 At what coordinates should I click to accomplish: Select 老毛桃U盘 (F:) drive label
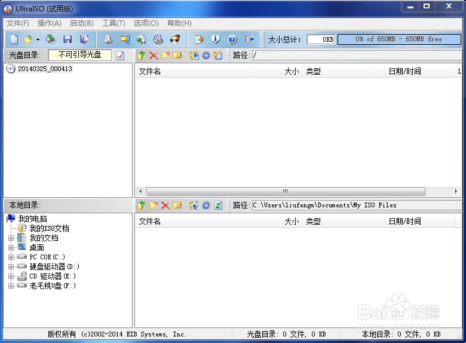(x=53, y=286)
